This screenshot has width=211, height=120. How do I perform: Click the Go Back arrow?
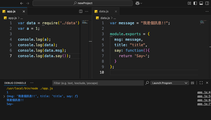pyautogui.click(x=22, y=3)
